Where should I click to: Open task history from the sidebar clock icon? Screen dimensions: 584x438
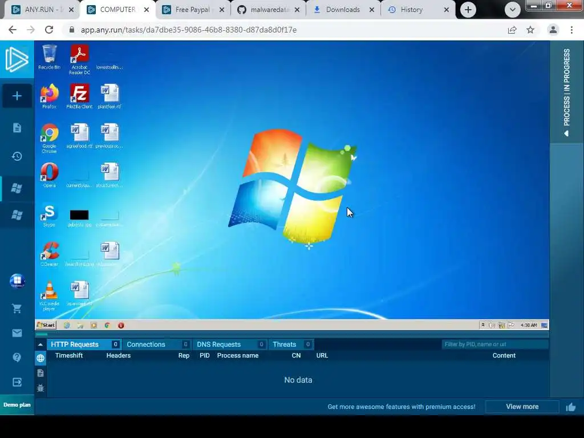17,156
